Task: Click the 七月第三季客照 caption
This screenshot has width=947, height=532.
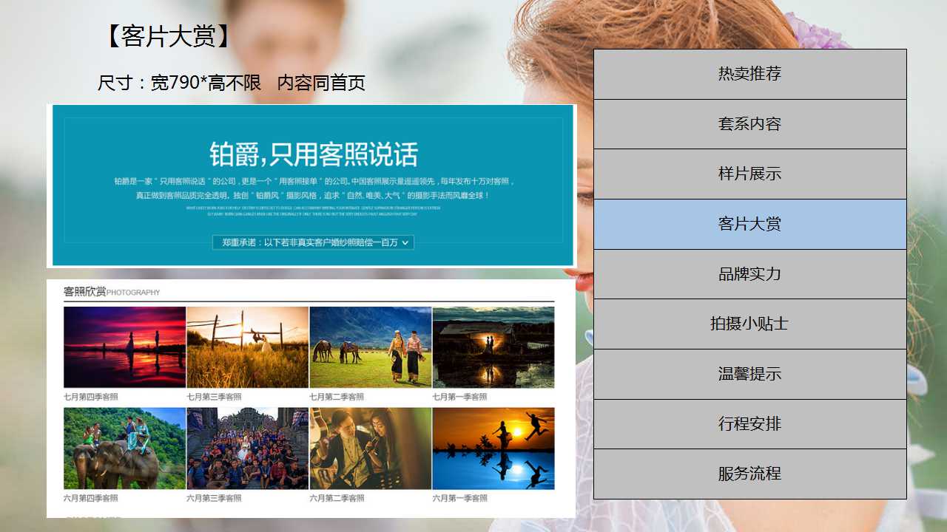Action: 214,397
